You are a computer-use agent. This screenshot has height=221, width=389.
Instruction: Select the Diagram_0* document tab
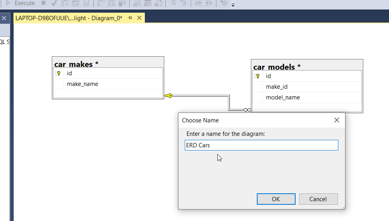[x=69, y=18]
